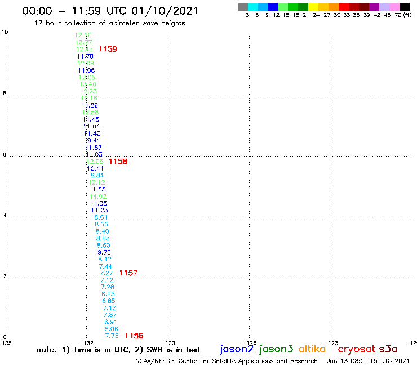This screenshot has height=366, width=417.
Task: Click the wave height value 7.87
Action: (x=110, y=315)
